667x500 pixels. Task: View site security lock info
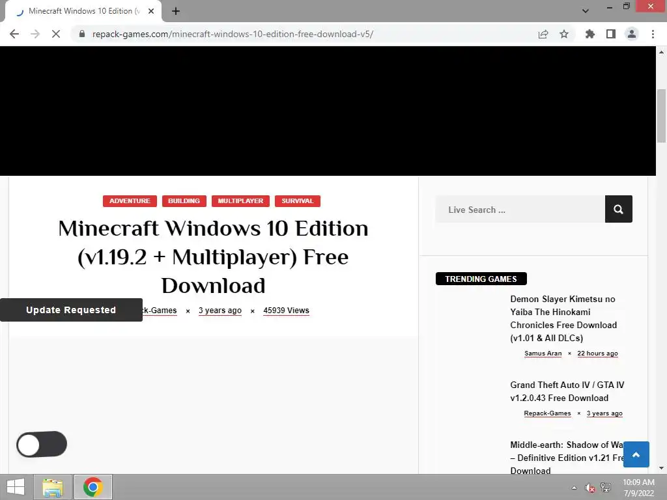point(82,34)
